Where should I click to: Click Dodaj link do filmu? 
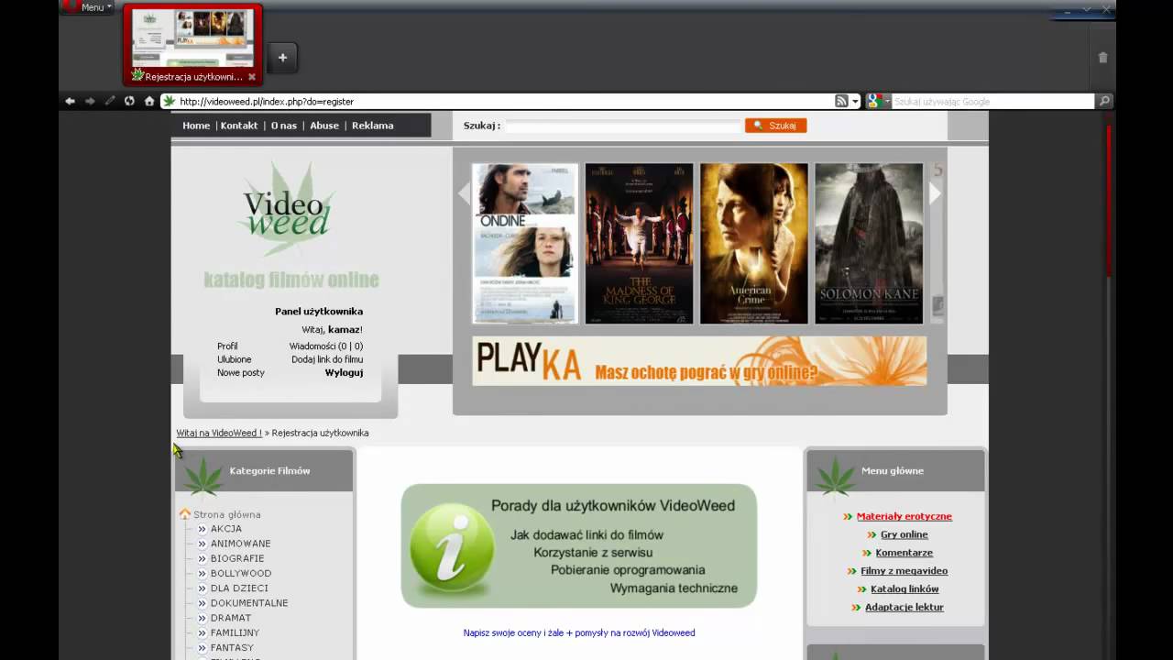click(x=327, y=359)
